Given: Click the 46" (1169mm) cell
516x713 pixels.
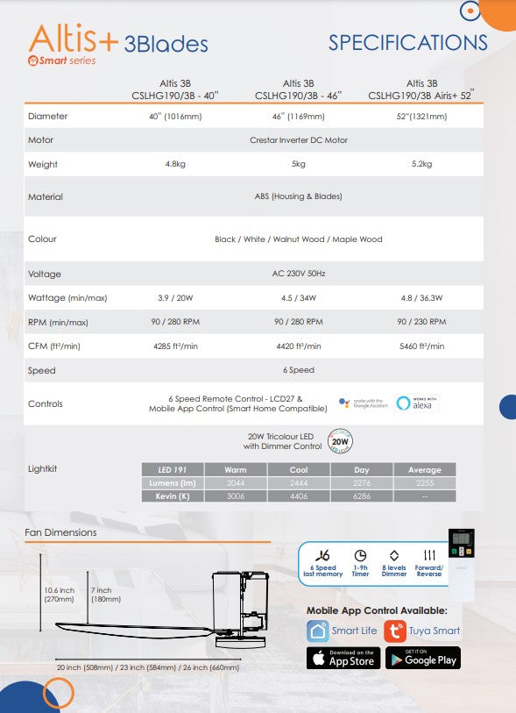Looking at the screenshot, I should click(x=299, y=117).
